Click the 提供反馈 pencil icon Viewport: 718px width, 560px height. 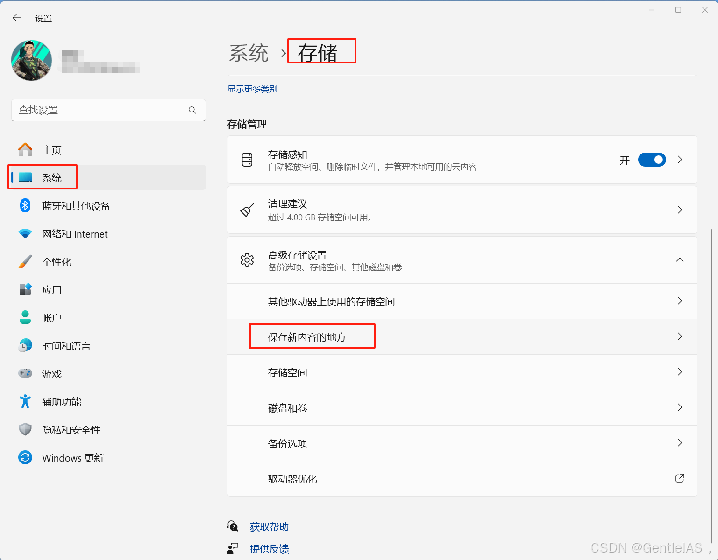click(x=233, y=548)
